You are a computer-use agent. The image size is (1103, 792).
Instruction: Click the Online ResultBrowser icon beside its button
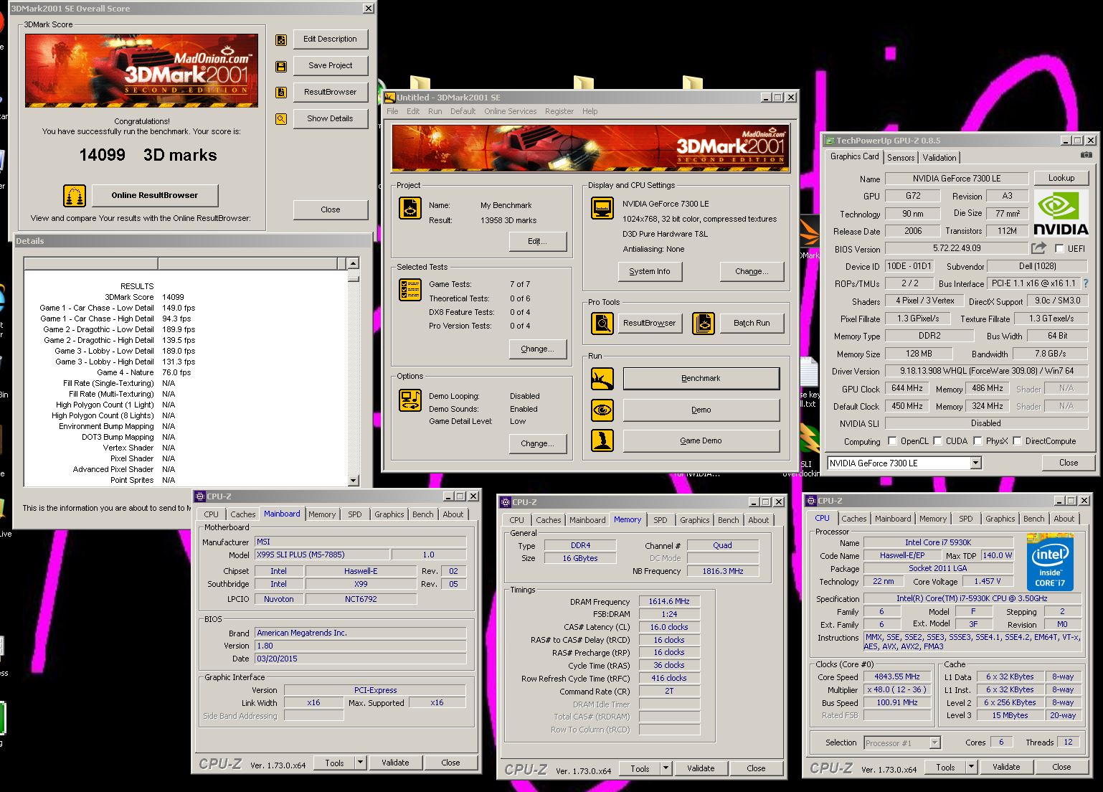click(x=75, y=195)
